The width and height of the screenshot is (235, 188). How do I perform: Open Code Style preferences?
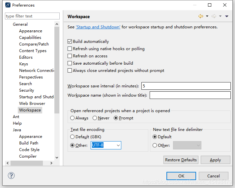pyautogui.click(x=29, y=150)
